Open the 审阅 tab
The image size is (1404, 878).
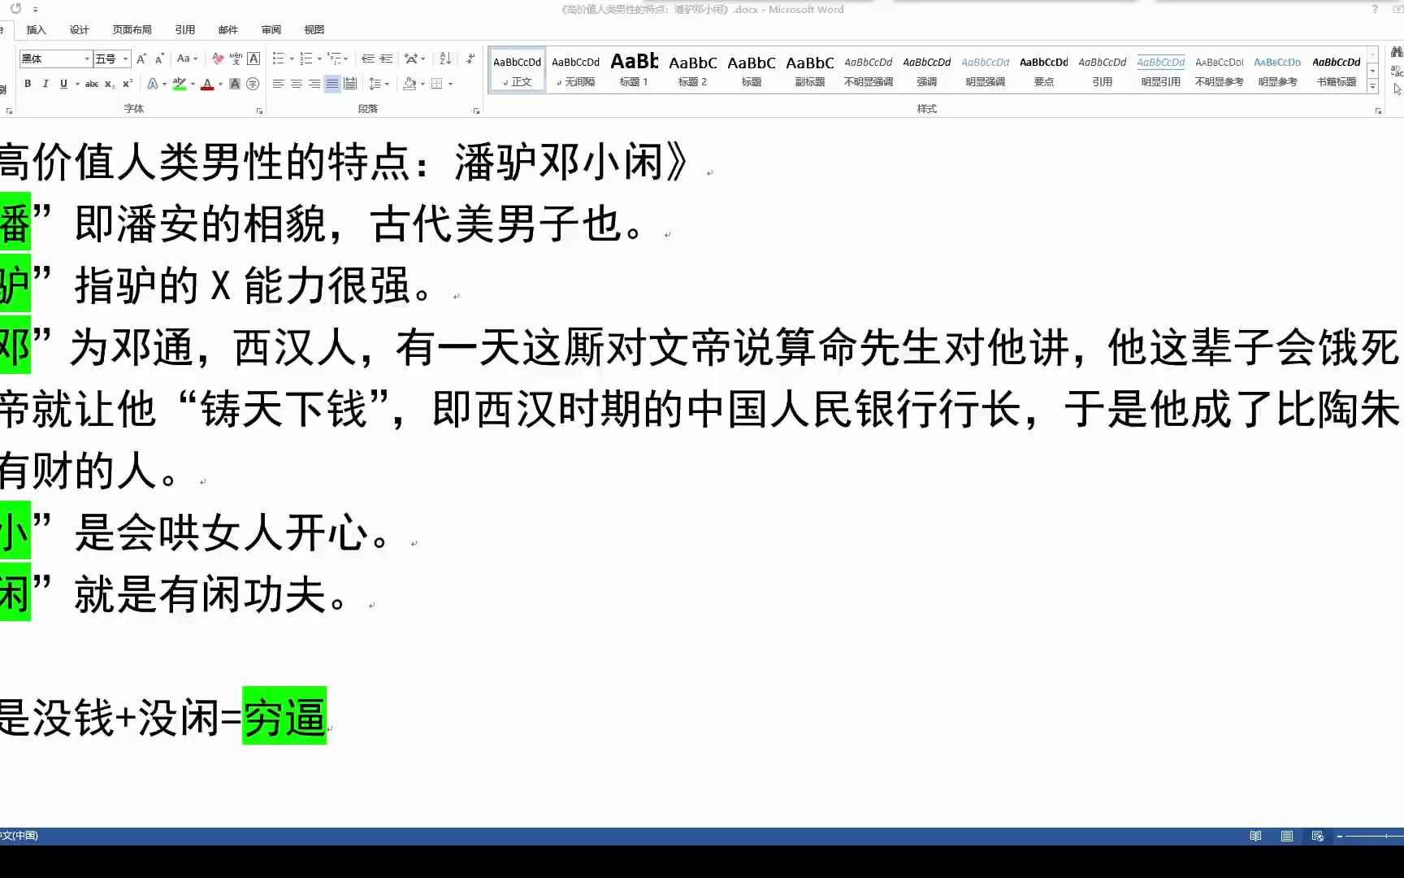point(271,30)
